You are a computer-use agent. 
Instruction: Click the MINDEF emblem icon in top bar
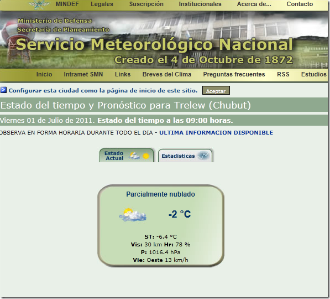39,4
